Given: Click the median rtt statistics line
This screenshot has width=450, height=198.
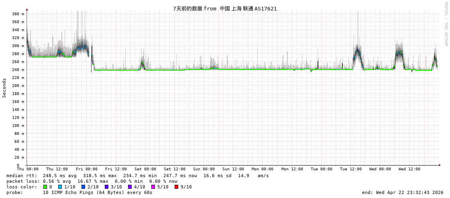Looking at the screenshot, I should [x=138, y=176].
